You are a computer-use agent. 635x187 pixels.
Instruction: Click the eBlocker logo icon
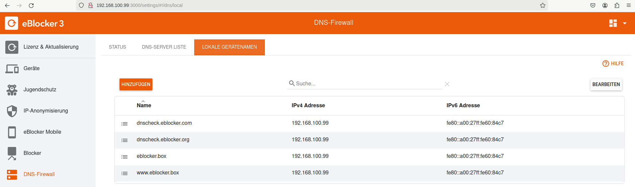pos(12,23)
